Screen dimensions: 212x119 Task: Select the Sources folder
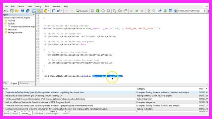click(11, 23)
